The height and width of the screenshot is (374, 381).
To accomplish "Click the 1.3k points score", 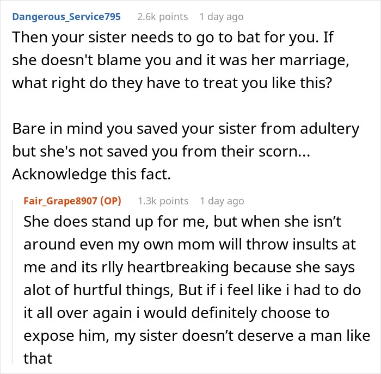I will (x=163, y=201).
